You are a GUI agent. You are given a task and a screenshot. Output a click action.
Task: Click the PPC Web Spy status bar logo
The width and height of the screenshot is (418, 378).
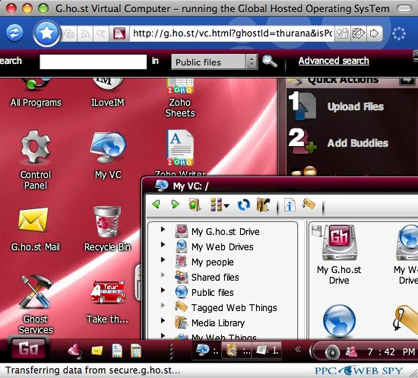(359, 370)
